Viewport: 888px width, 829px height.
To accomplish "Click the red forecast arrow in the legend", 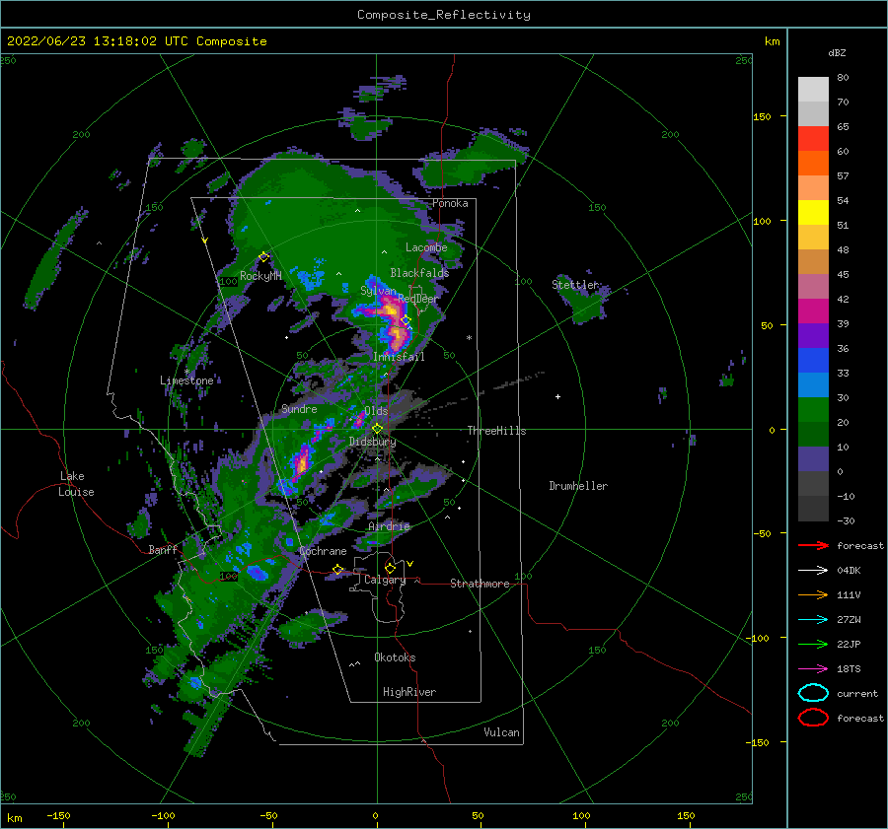I will [813, 545].
